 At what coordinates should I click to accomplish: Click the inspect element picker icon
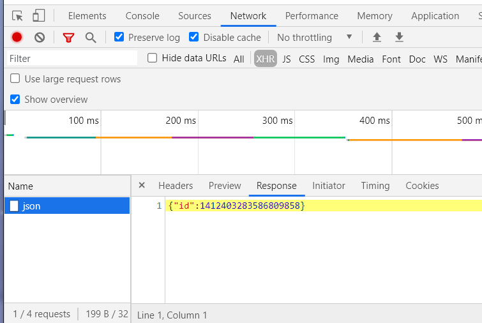click(18, 16)
